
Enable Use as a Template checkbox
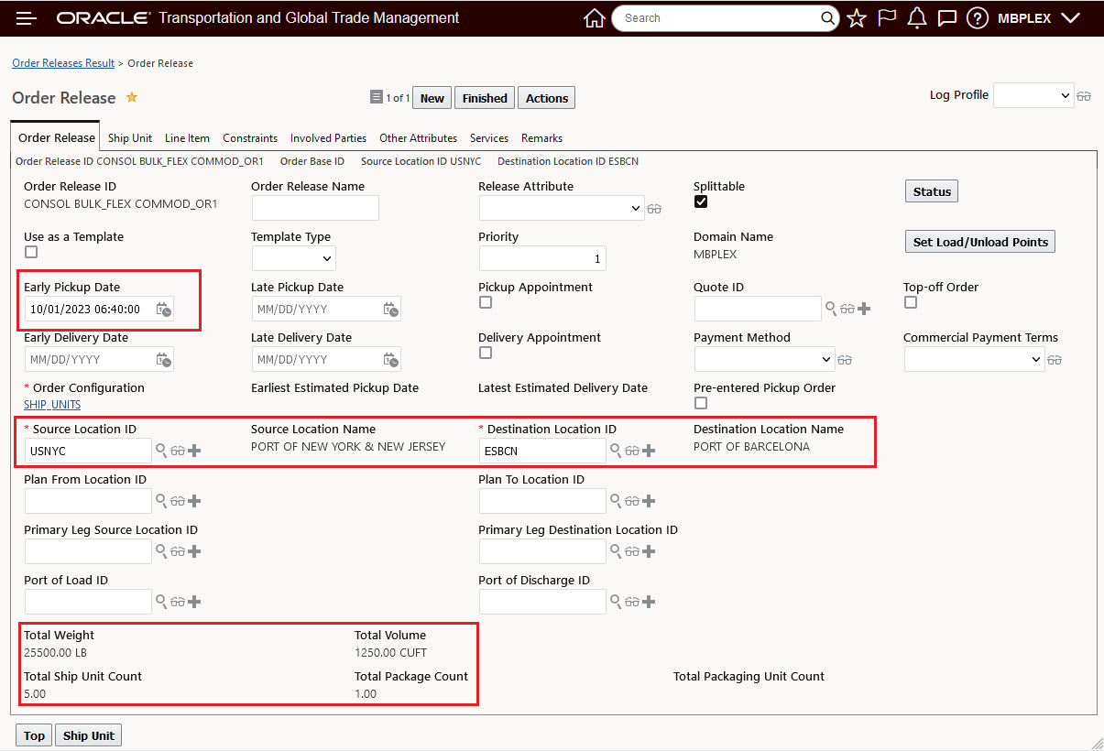tap(31, 252)
